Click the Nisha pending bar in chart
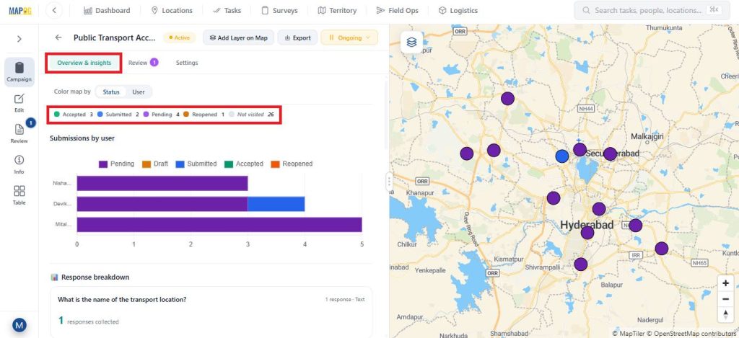Viewport: 739px width, 338px height. point(162,183)
